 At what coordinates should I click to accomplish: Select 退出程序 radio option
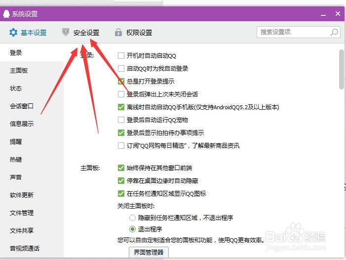pyautogui.click(x=132, y=229)
